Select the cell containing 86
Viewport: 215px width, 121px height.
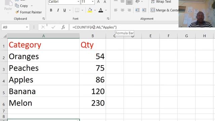coord(93,79)
